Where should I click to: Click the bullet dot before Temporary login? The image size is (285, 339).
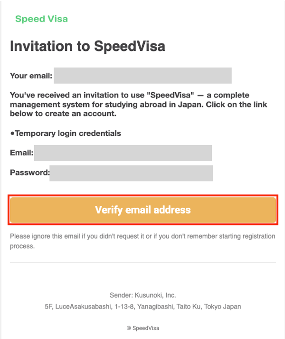12,134
